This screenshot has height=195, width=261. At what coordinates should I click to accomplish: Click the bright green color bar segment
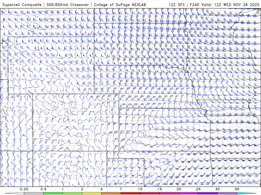[x=53, y=193]
